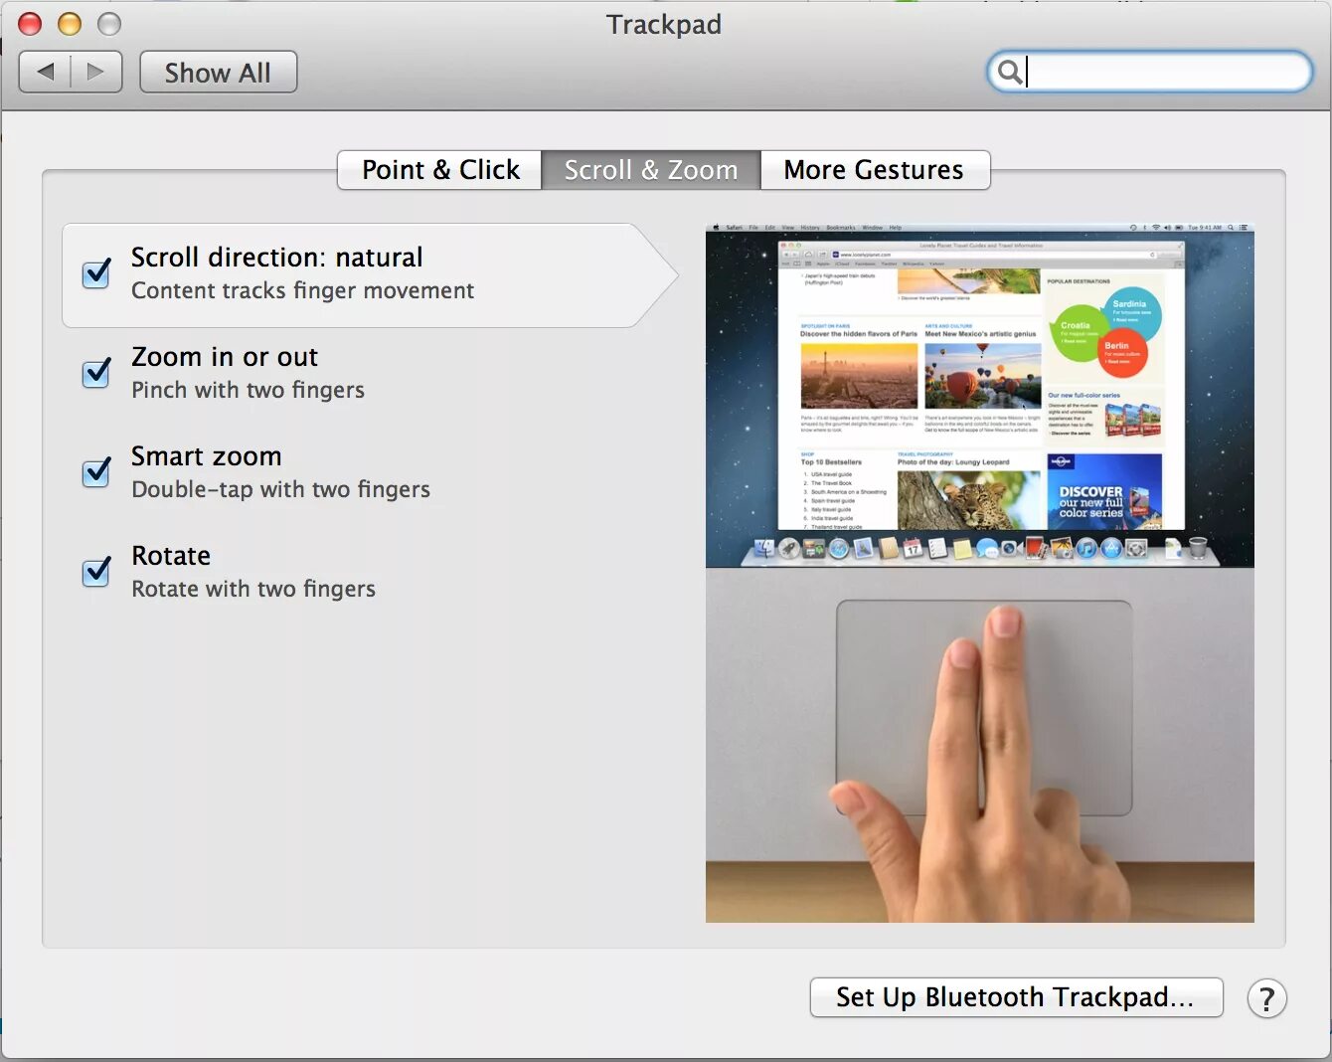This screenshot has height=1062, width=1332.
Task: Click Set Up Bluetooth Trackpad button
Action: point(1016,997)
